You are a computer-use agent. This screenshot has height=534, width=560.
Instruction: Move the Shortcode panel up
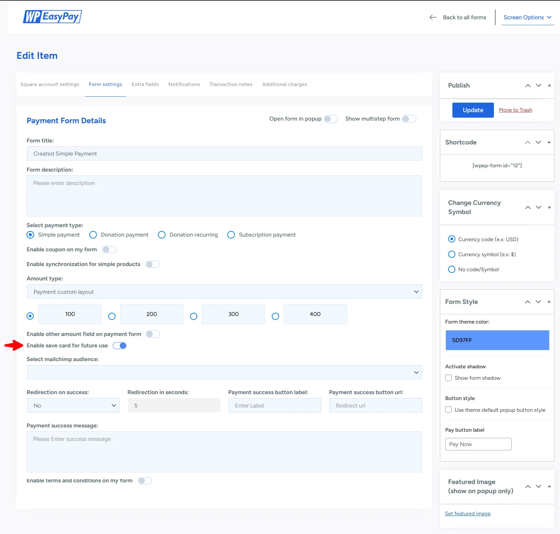[x=527, y=142]
